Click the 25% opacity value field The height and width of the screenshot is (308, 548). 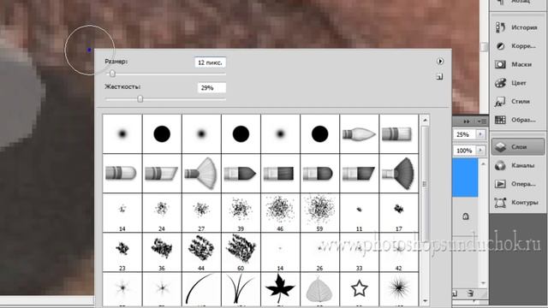click(x=465, y=134)
